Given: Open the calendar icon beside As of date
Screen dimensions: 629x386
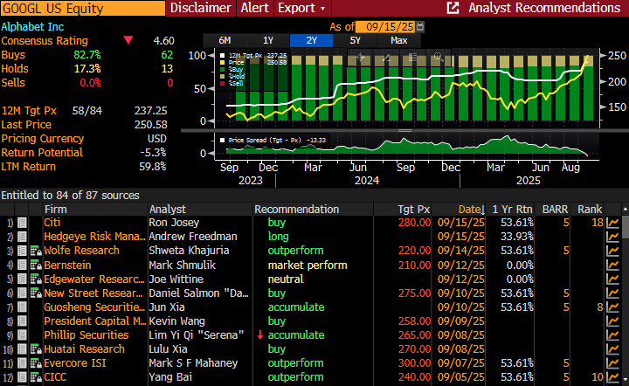Looking at the screenshot, I should (x=420, y=27).
